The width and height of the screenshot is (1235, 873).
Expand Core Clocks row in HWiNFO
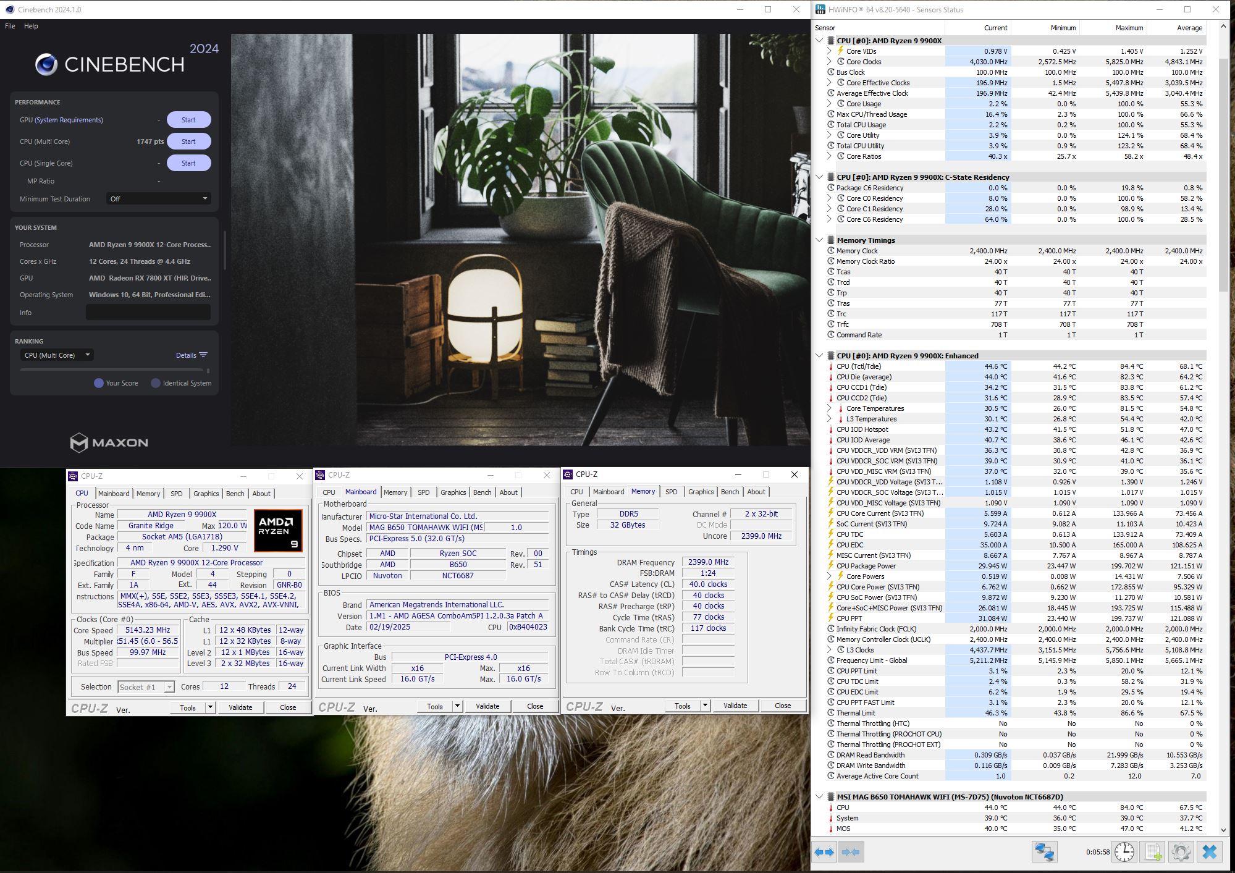(830, 62)
